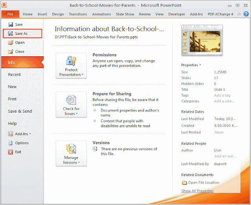The width and height of the screenshot is (251, 205).
Task: Click the Manage Versions magnifier icon
Action: pyautogui.click(x=71, y=149)
